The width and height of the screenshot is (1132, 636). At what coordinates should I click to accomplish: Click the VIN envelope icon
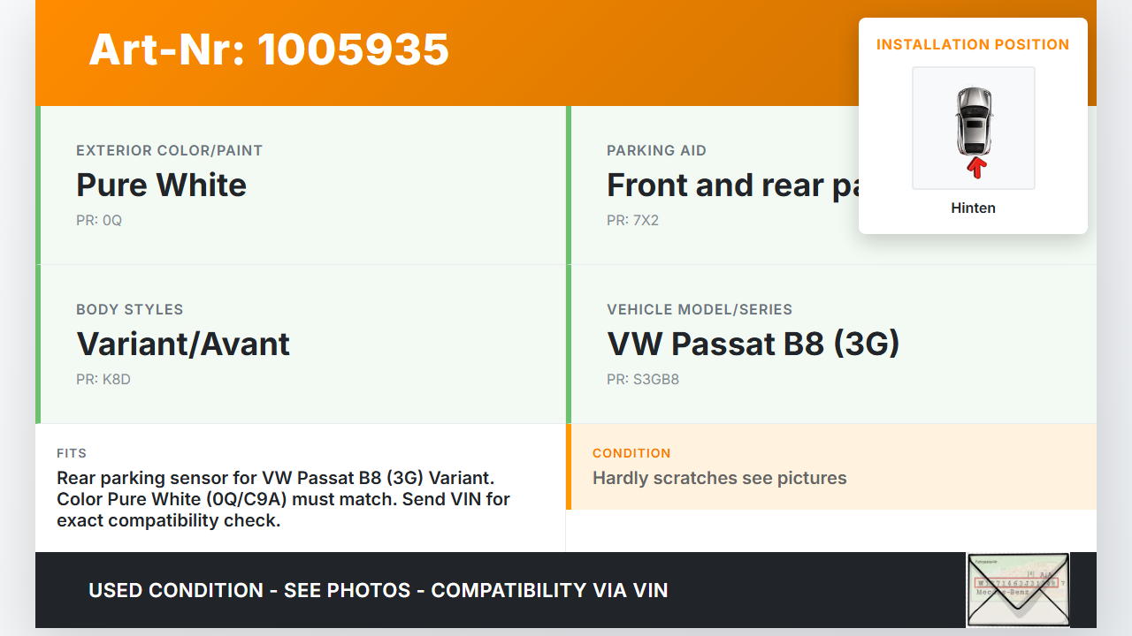click(x=1017, y=589)
